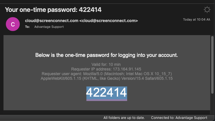
Task: Click the bracketed <cloud@screenconnect.com> address
Action: tap(109, 21)
